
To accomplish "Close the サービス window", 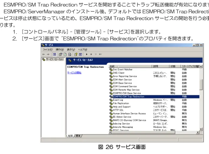I will (x=201, y=45).
